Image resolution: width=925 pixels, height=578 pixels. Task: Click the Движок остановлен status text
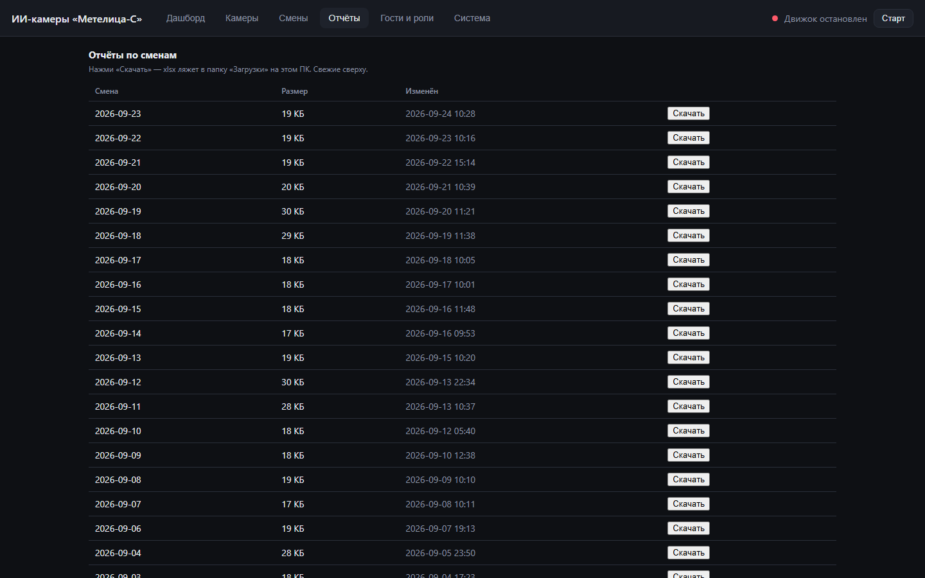[x=825, y=19]
